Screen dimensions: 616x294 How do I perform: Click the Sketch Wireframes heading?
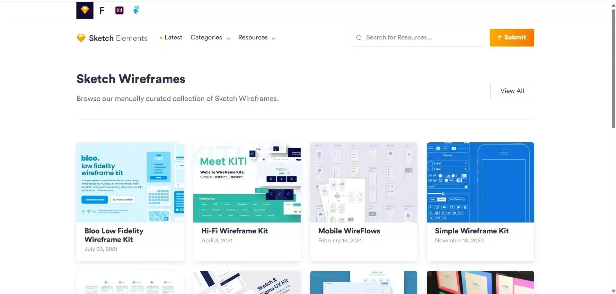tap(131, 79)
